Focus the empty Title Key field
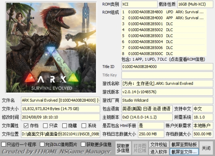Screen dimensions: 215x156 167,75
